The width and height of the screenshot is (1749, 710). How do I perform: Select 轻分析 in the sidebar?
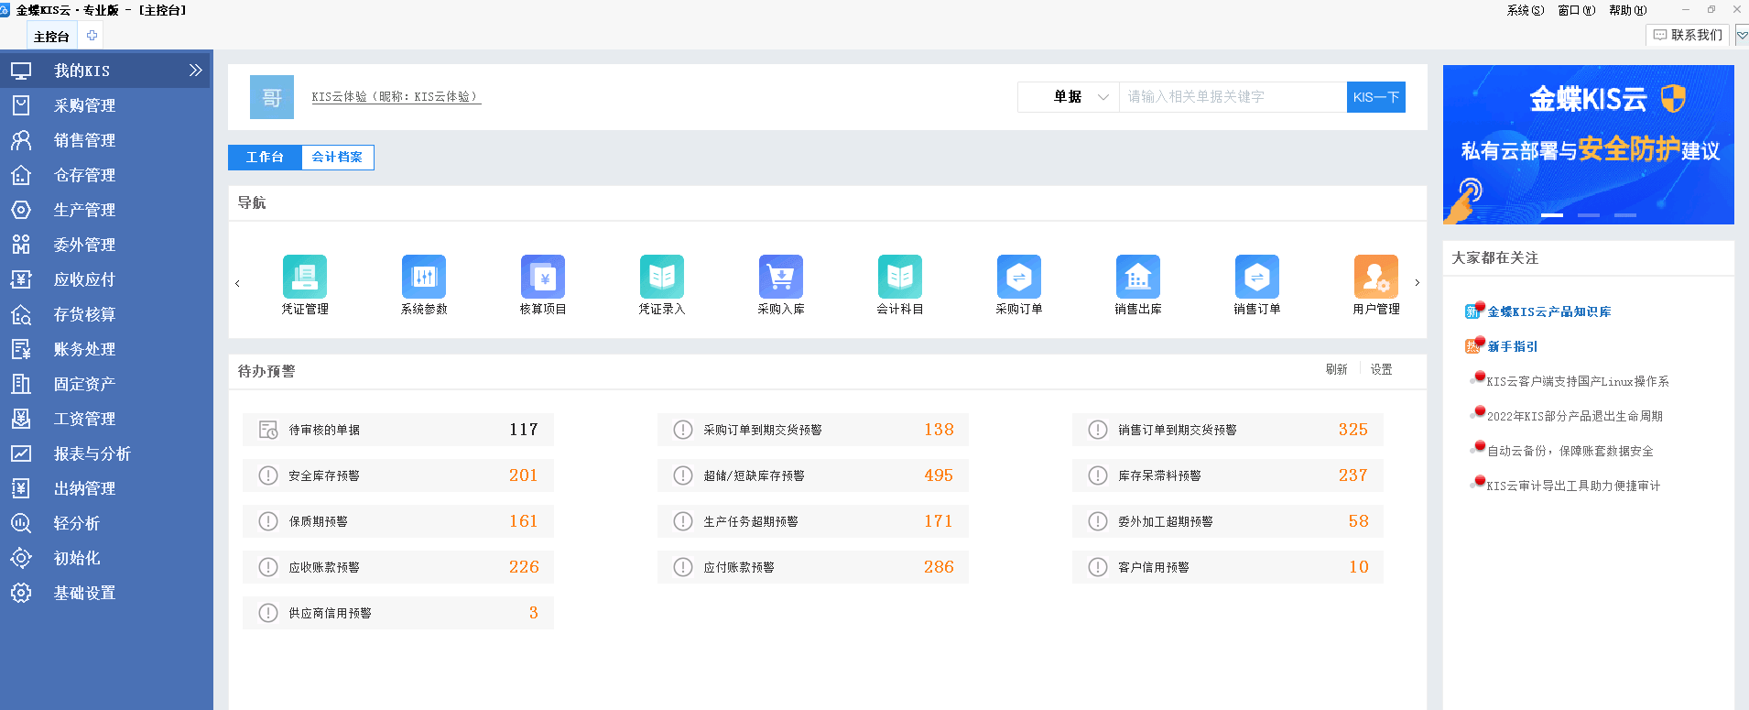(x=106, y=523)
